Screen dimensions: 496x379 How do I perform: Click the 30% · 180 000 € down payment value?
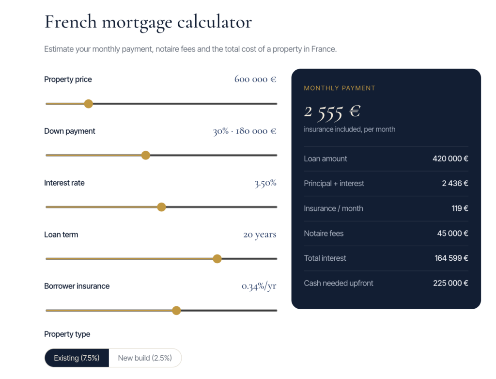point(245,131)
